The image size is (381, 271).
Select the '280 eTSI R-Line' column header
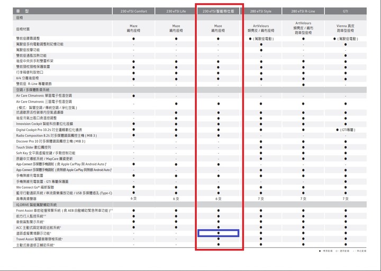click(x=303, y=11)
